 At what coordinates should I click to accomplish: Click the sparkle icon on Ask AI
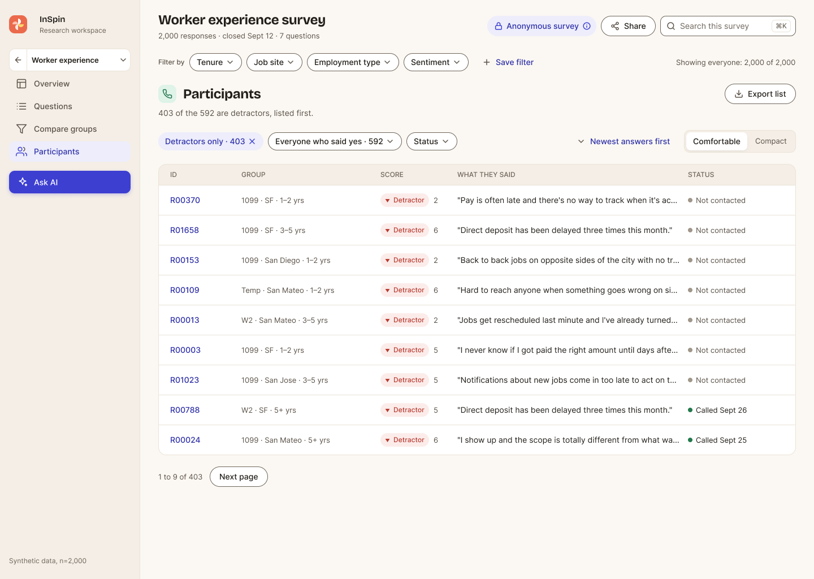[x=23, y=182]
